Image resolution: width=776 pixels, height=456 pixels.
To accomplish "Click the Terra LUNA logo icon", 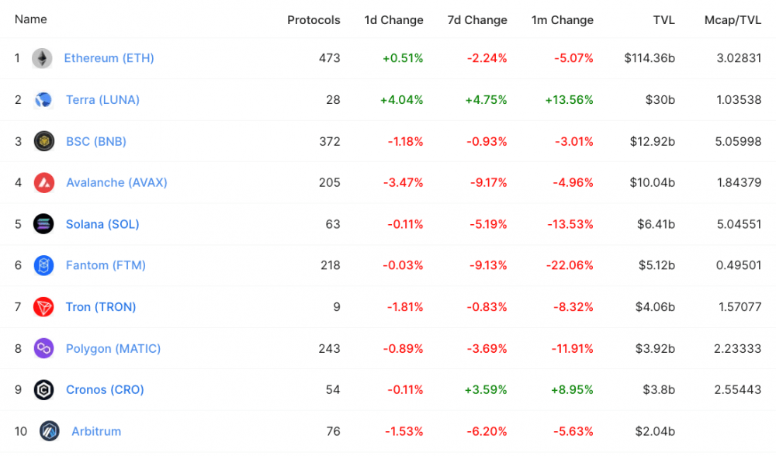I will click(43, 100).
